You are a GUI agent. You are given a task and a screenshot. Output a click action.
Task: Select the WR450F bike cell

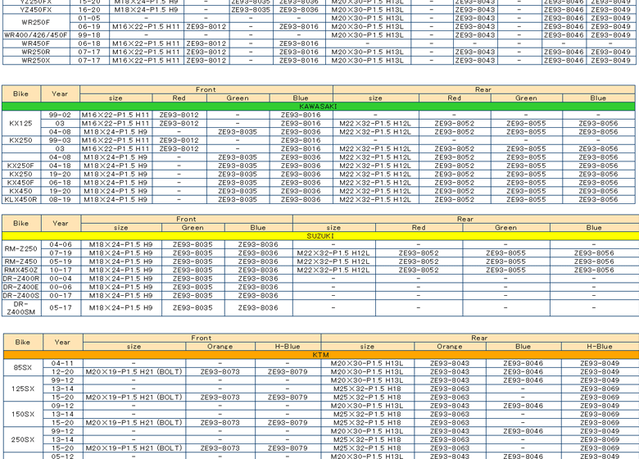pos(36,43)
